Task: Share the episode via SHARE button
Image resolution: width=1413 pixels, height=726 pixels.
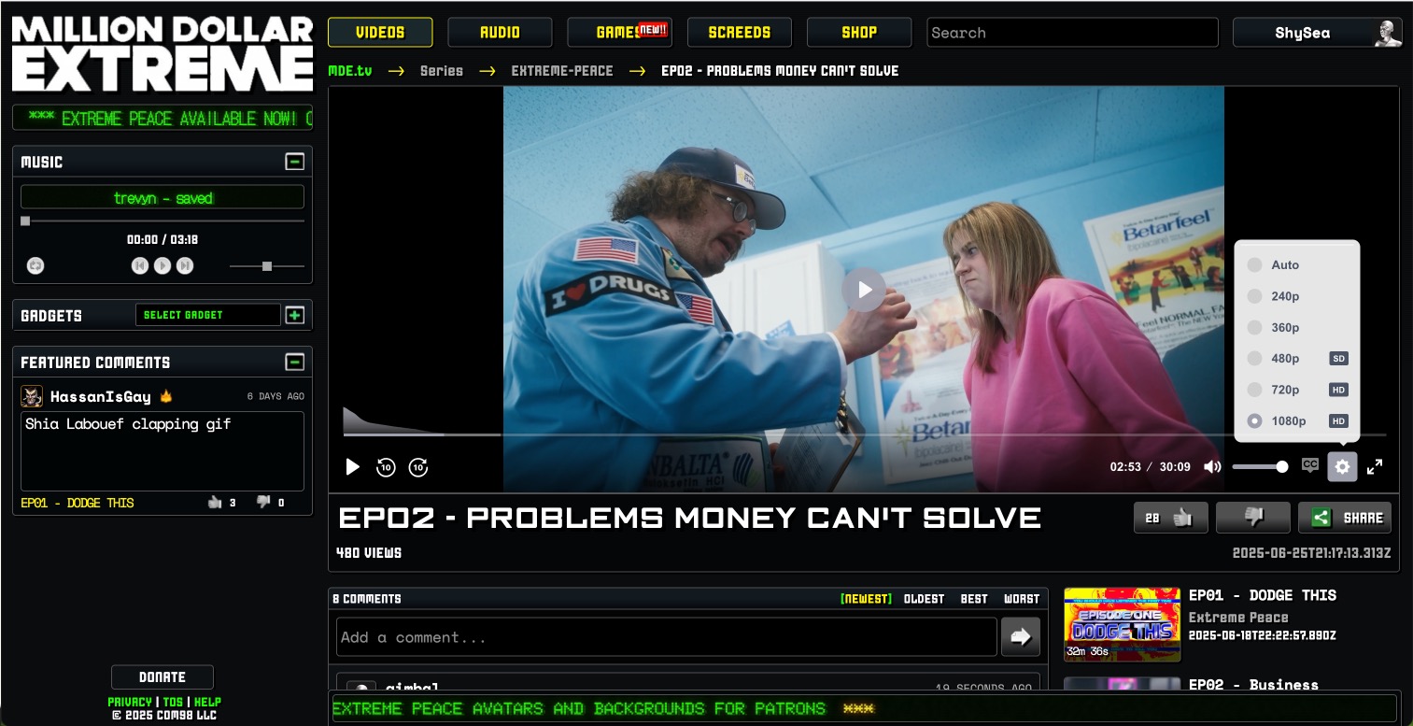Action: pos(1345,518)
